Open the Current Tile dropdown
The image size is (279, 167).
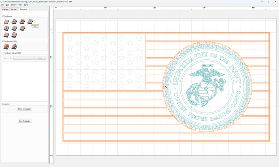23,58
